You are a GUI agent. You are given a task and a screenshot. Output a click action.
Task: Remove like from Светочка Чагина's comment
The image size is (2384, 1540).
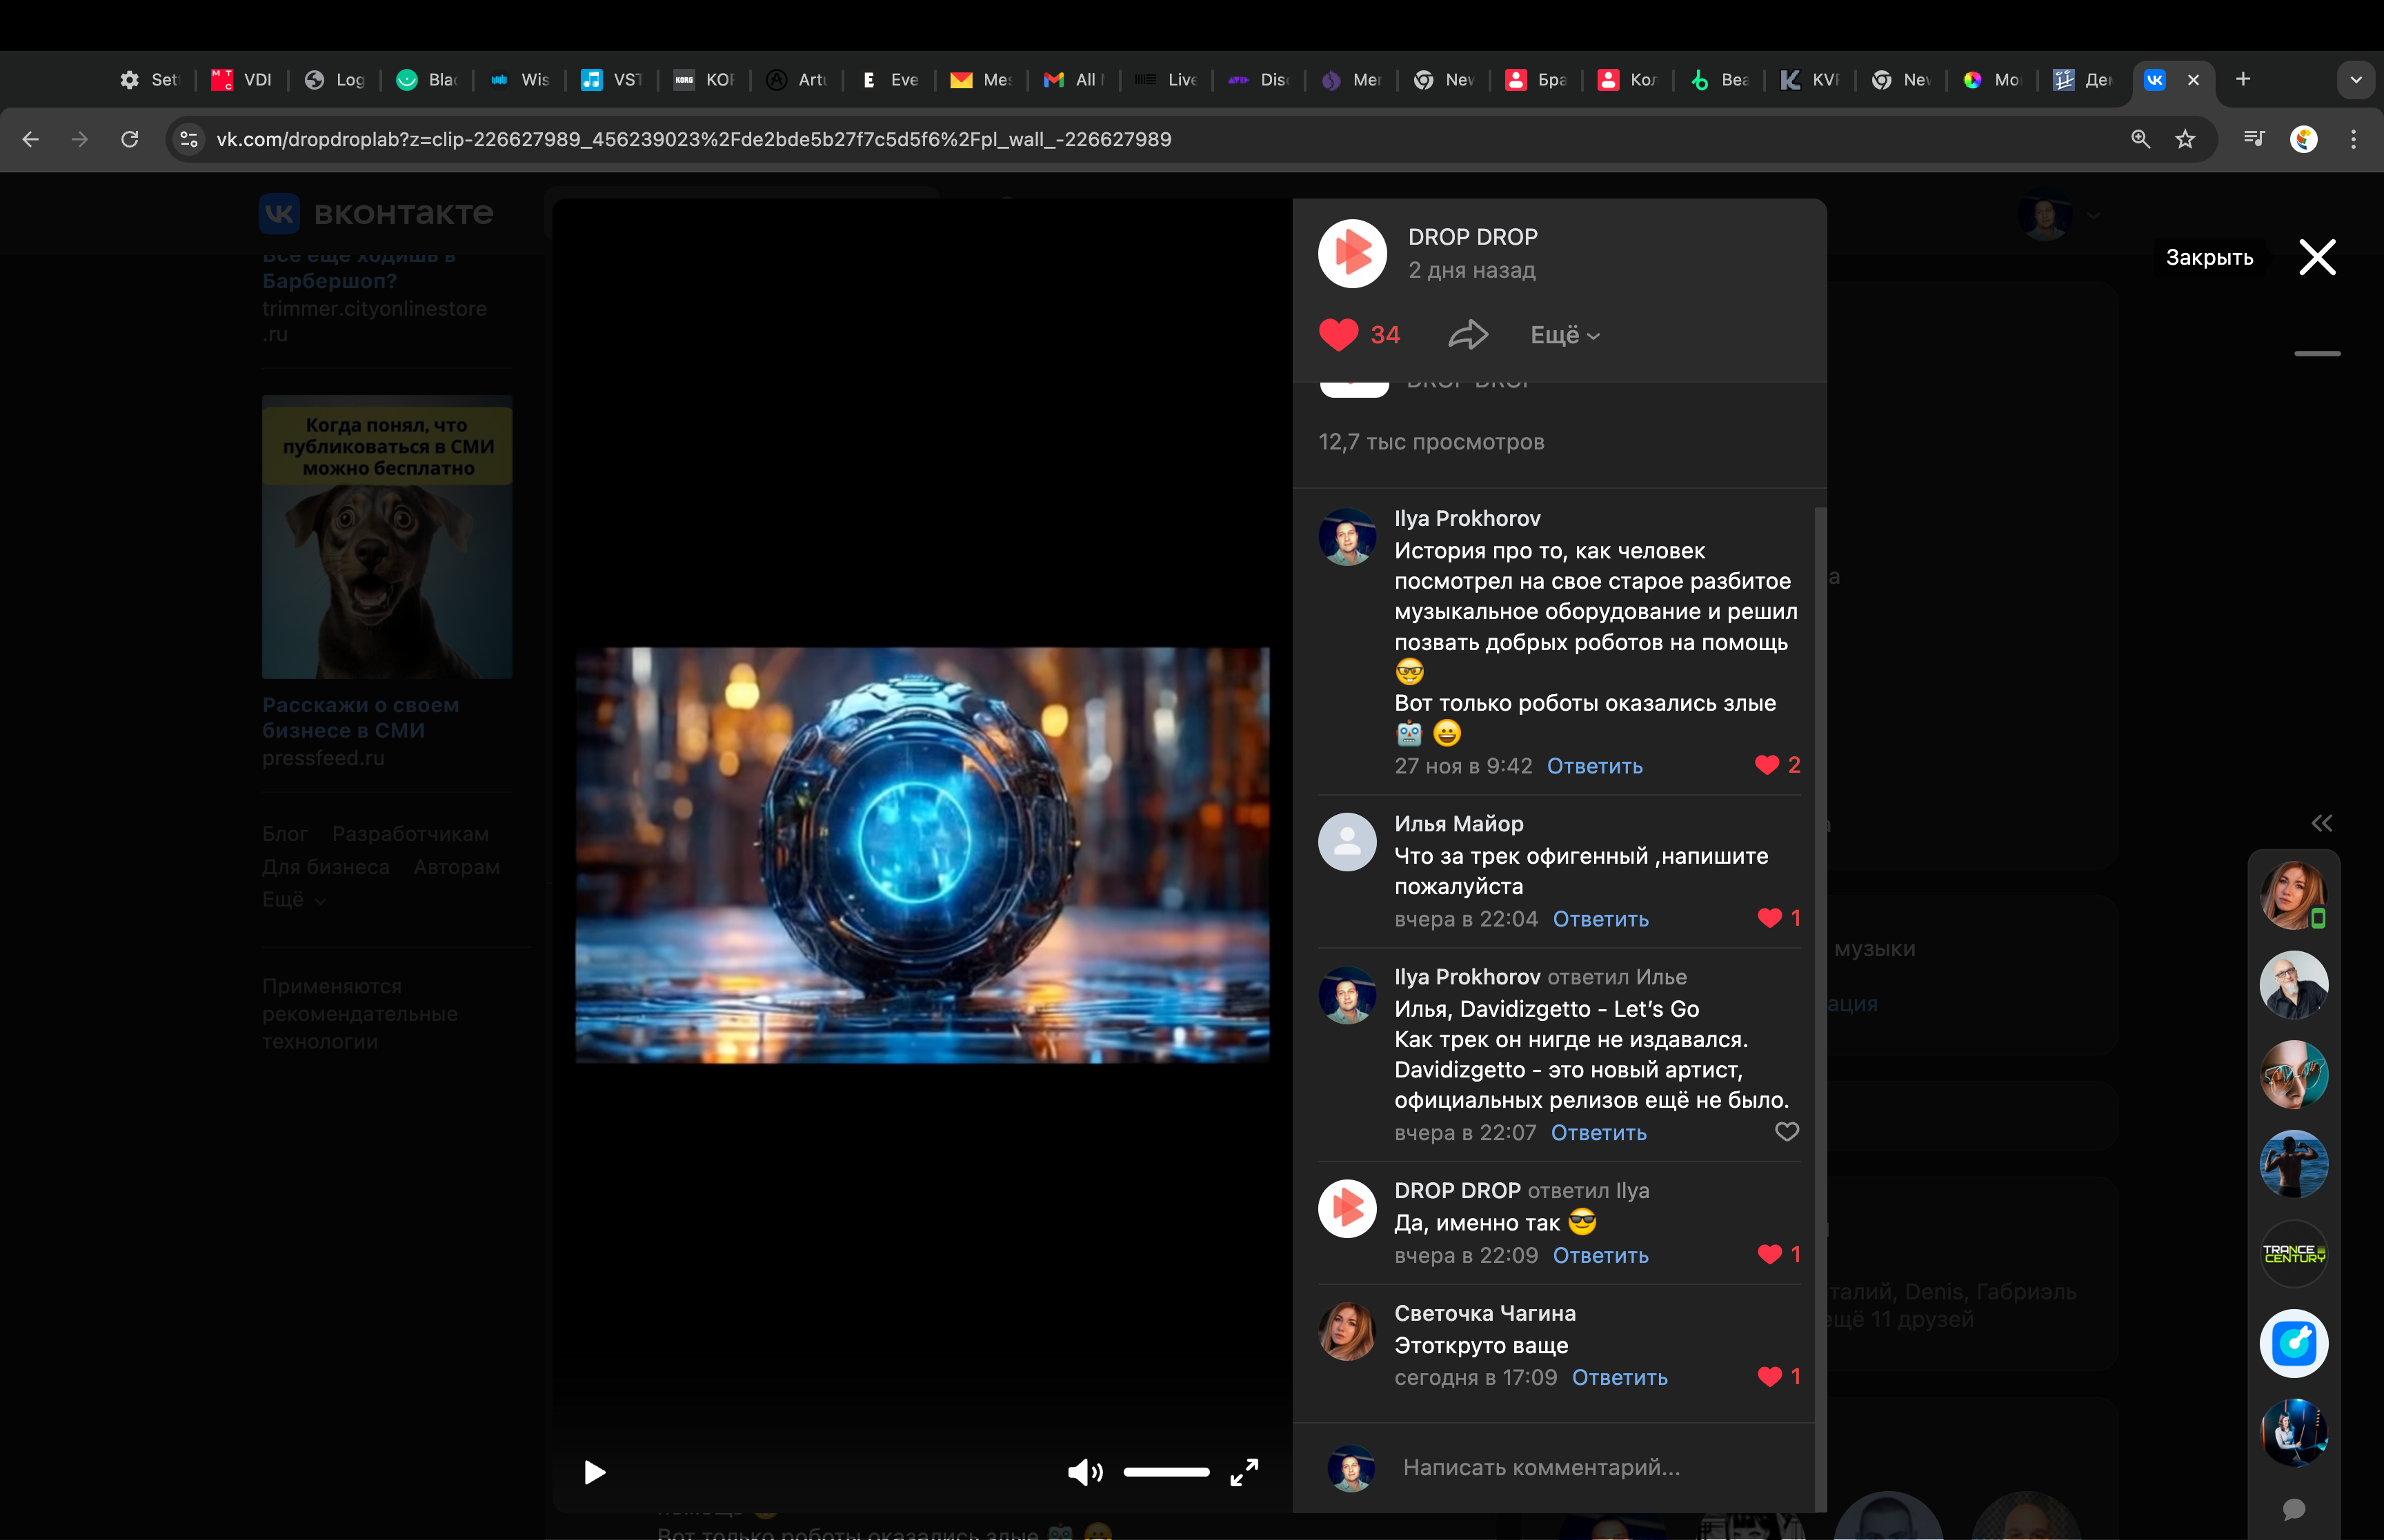[1769, 1377]
